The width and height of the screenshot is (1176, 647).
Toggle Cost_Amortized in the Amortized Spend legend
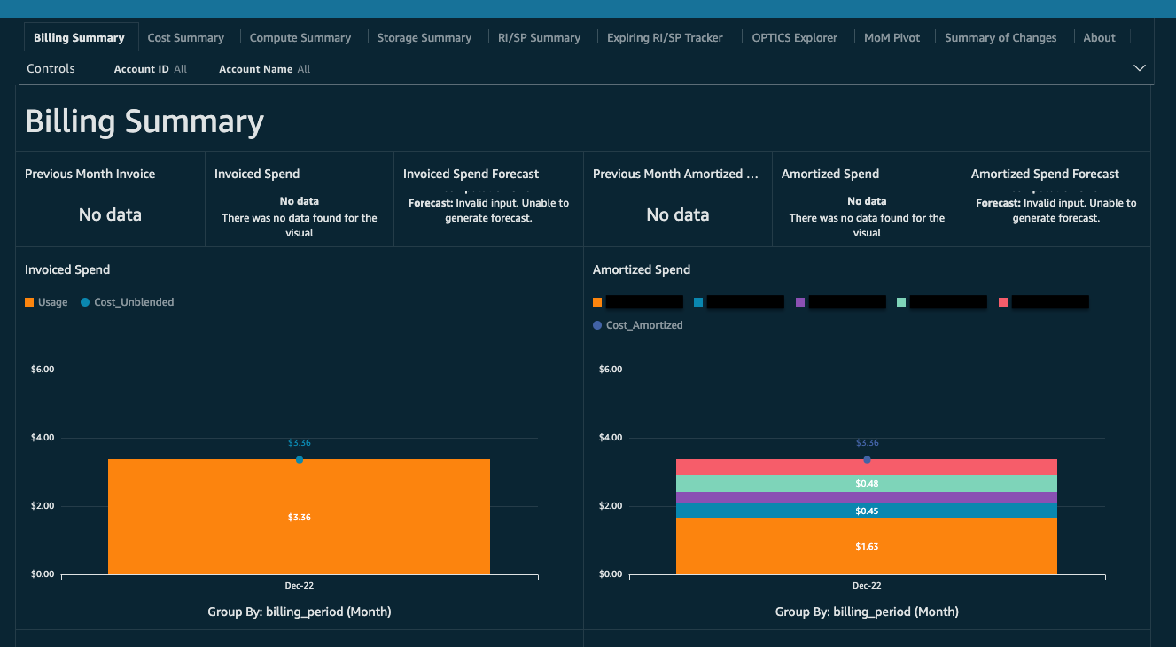[x=637, y=325]
